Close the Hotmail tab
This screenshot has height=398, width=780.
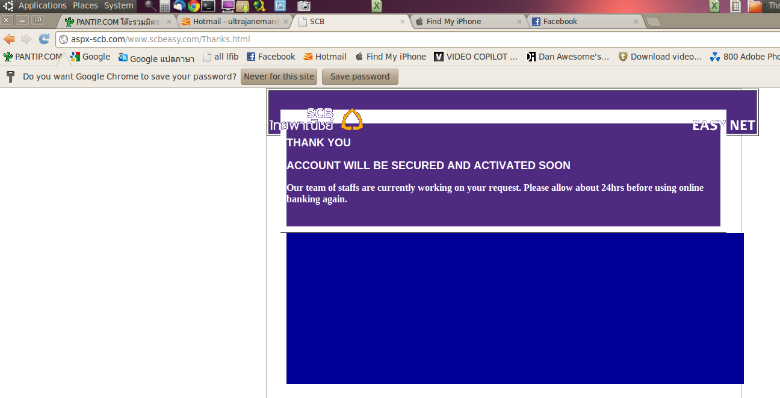click(x=286, y=22)
